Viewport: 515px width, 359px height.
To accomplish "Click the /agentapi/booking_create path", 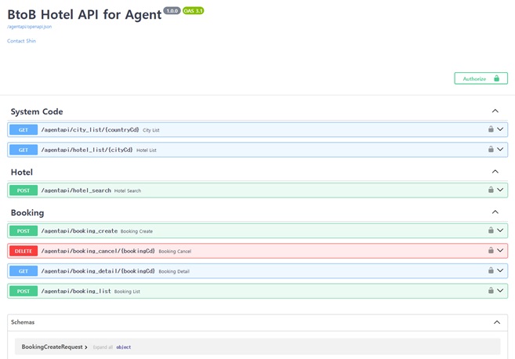I will (x=79, y=231).
